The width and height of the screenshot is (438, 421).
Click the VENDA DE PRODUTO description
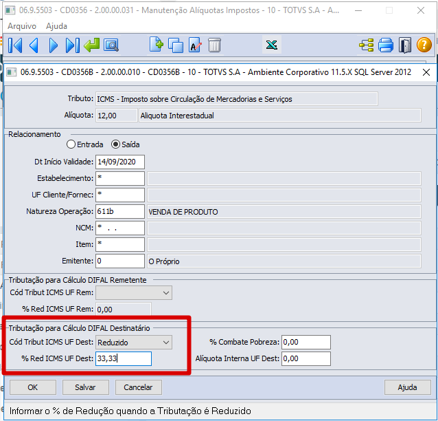[x=284, y=212]
